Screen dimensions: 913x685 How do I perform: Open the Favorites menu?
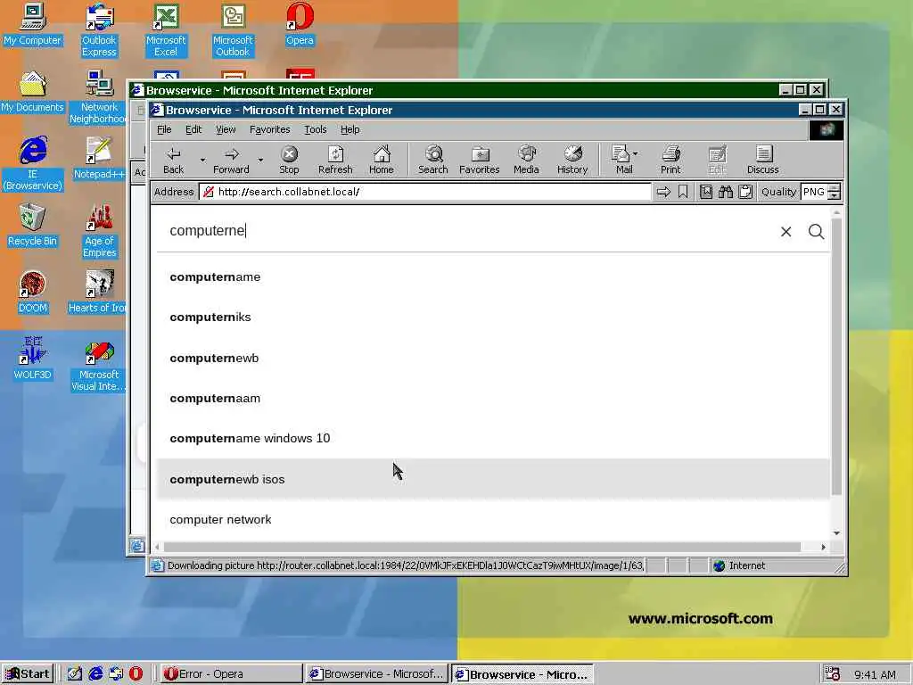tap(269, 129)
